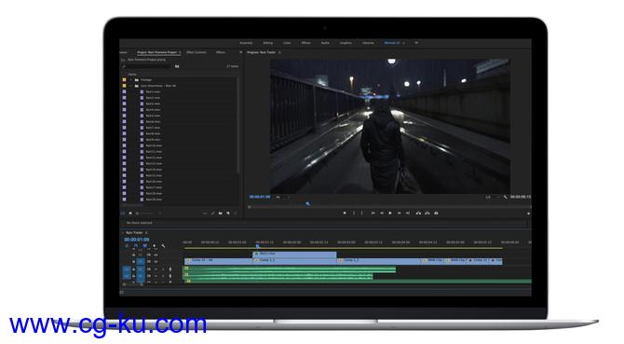The image size is (624, 344).
Task: Click the Extract button next to Lift
Action: [427, 213]
